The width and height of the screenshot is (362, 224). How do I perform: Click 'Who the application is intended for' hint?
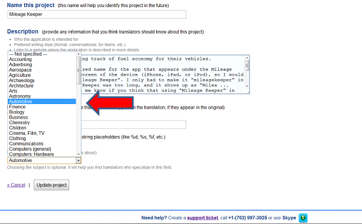coord(46,40)
